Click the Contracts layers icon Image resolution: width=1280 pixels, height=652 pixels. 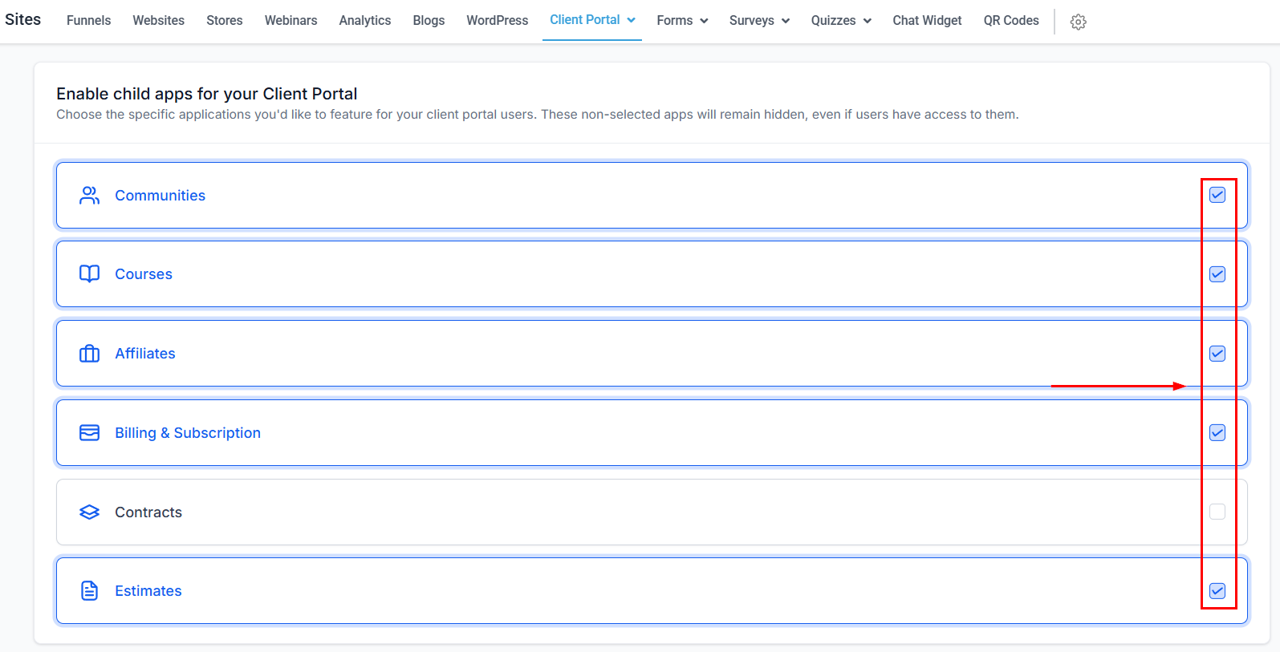click(89, 512)
